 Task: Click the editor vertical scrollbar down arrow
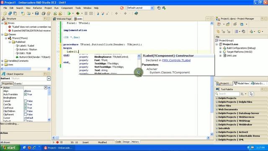tap(211, 134)
